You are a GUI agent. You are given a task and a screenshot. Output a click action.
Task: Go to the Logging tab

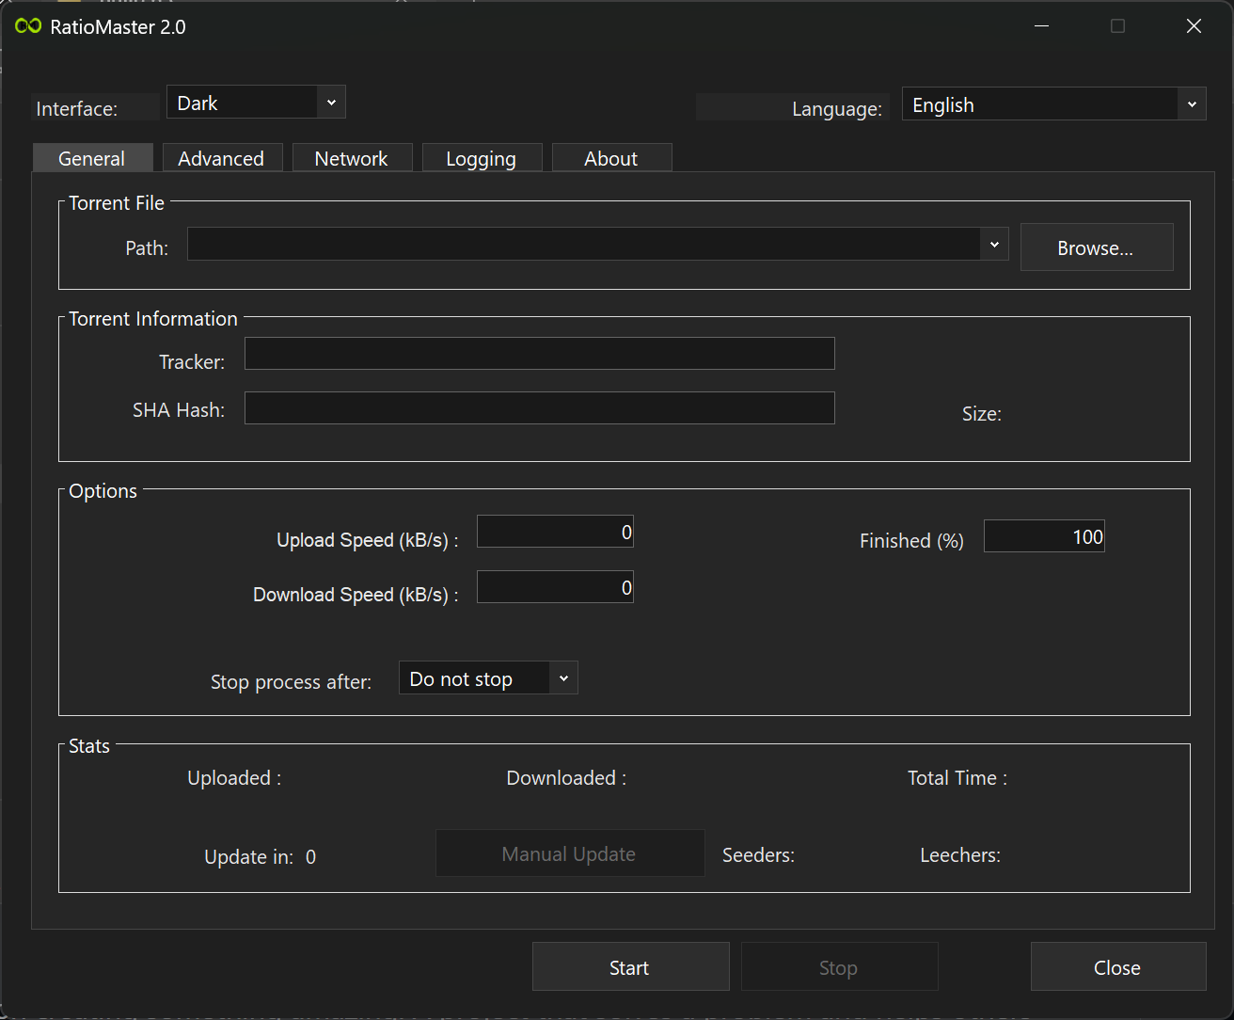pos(482,158)
